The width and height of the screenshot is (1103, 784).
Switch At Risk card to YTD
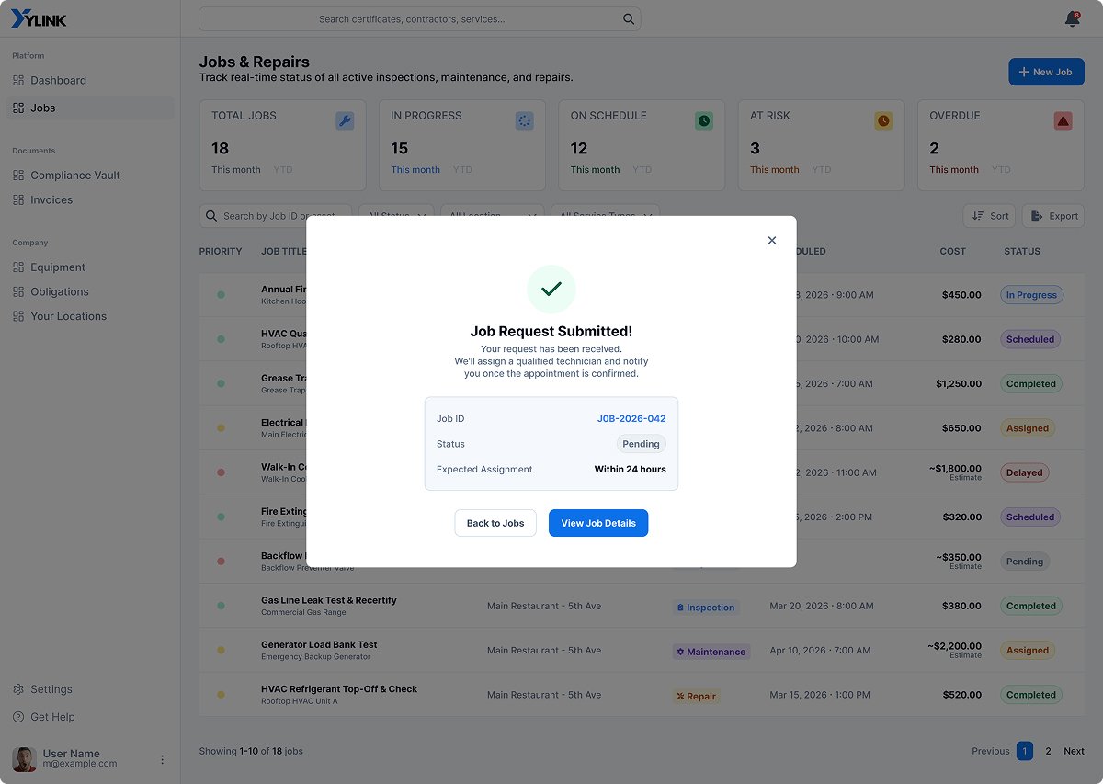[x=822, y=170]
